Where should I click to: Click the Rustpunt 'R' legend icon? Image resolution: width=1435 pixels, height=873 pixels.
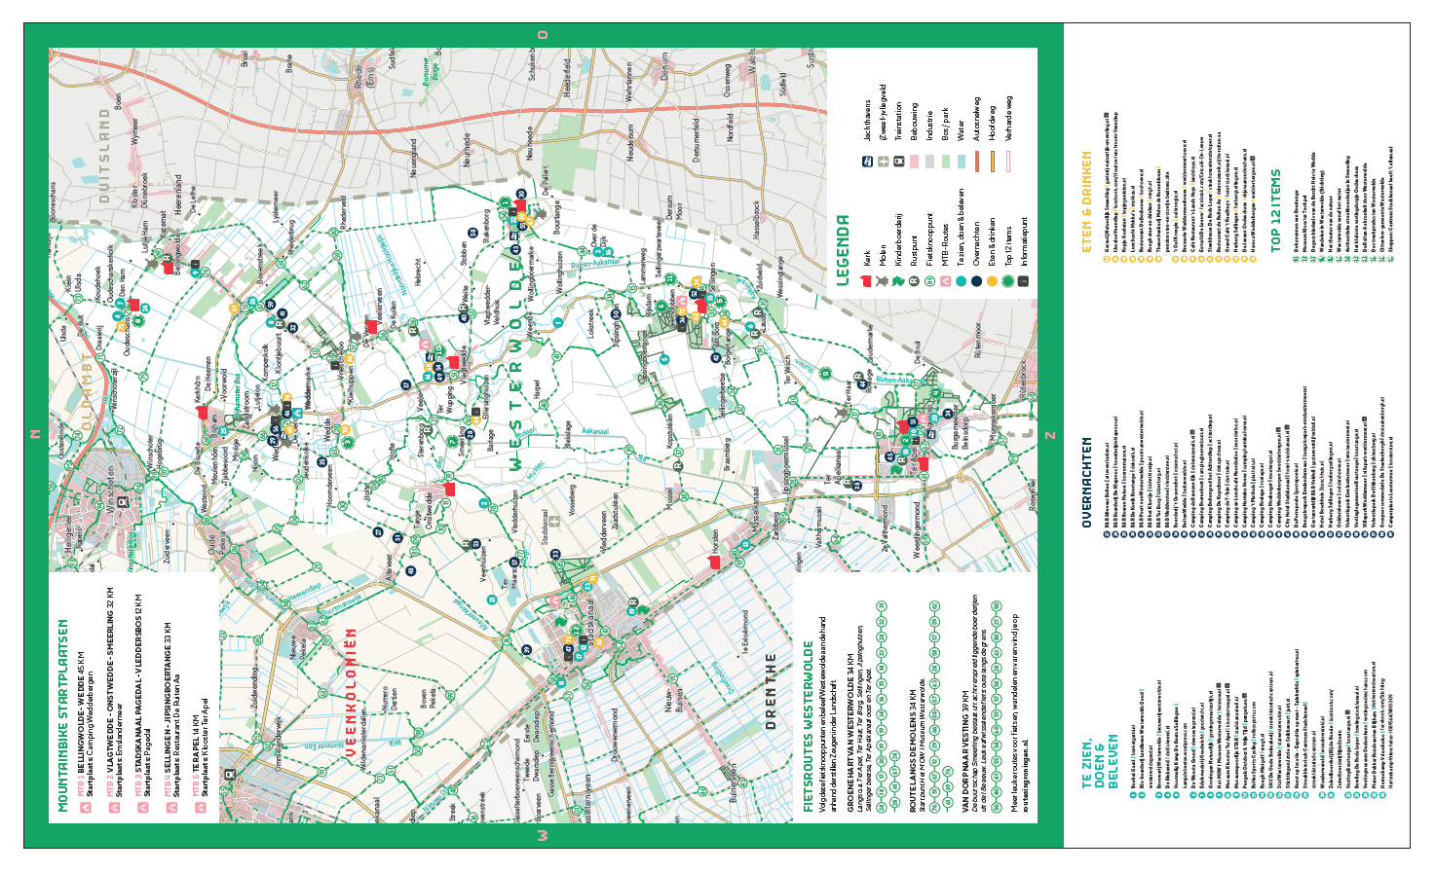click(x=914, y=280)
